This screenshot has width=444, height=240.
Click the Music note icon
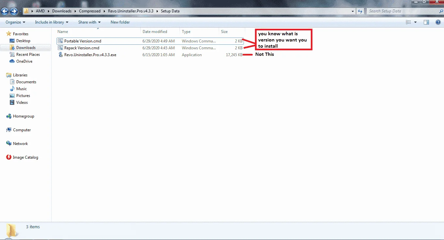click(x=12, y=89)
